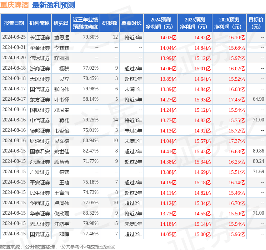Click the accuracy value 80.94%

91,140
